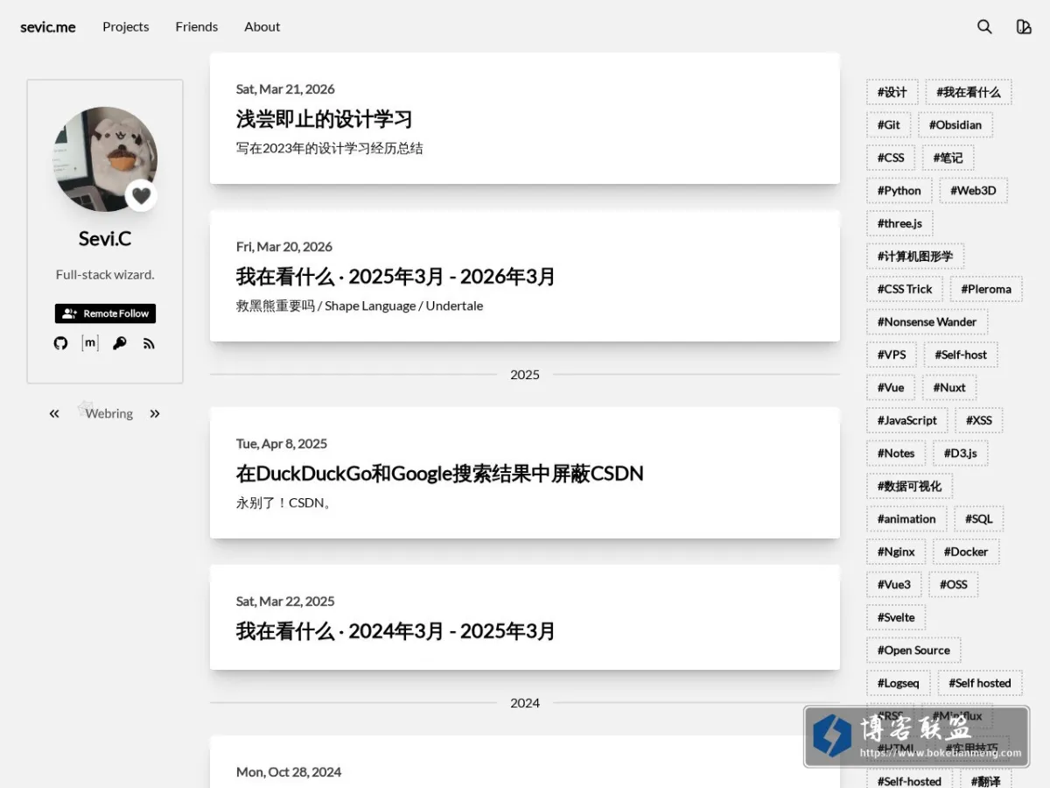Go to previous Webring site arrow

point(54,413)
